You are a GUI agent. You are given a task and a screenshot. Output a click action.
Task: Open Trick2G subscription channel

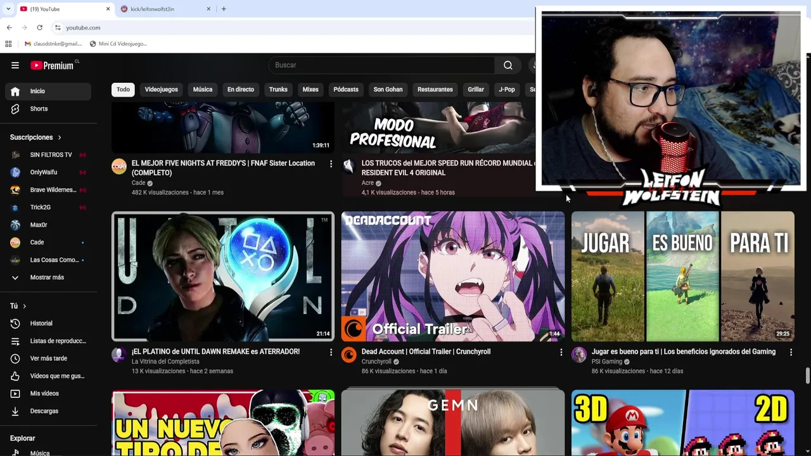(x=48, y=208)
